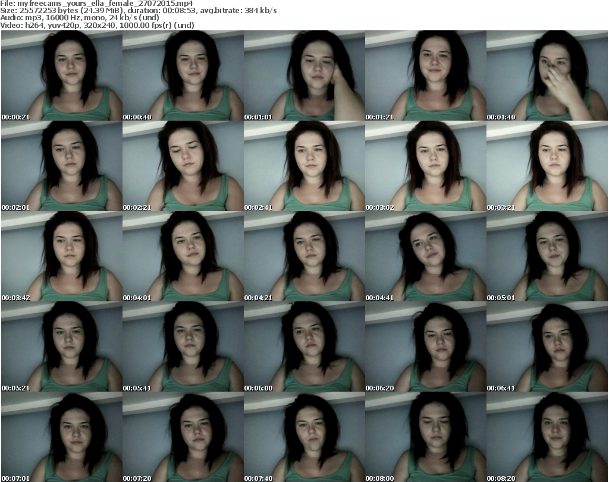609x482 pixels.
Task: Select the frame stamped 00:04:41
Action: point(426,256)
